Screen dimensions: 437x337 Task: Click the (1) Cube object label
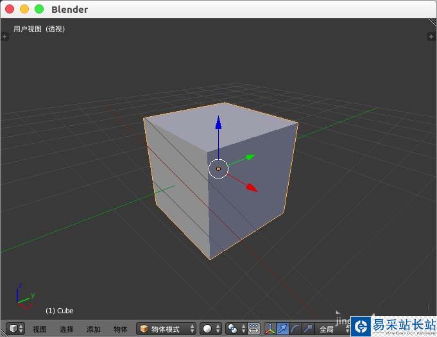point(60,311)
